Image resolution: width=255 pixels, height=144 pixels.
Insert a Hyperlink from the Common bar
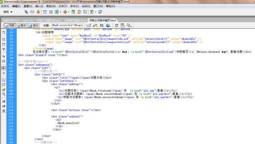[26, 12]
